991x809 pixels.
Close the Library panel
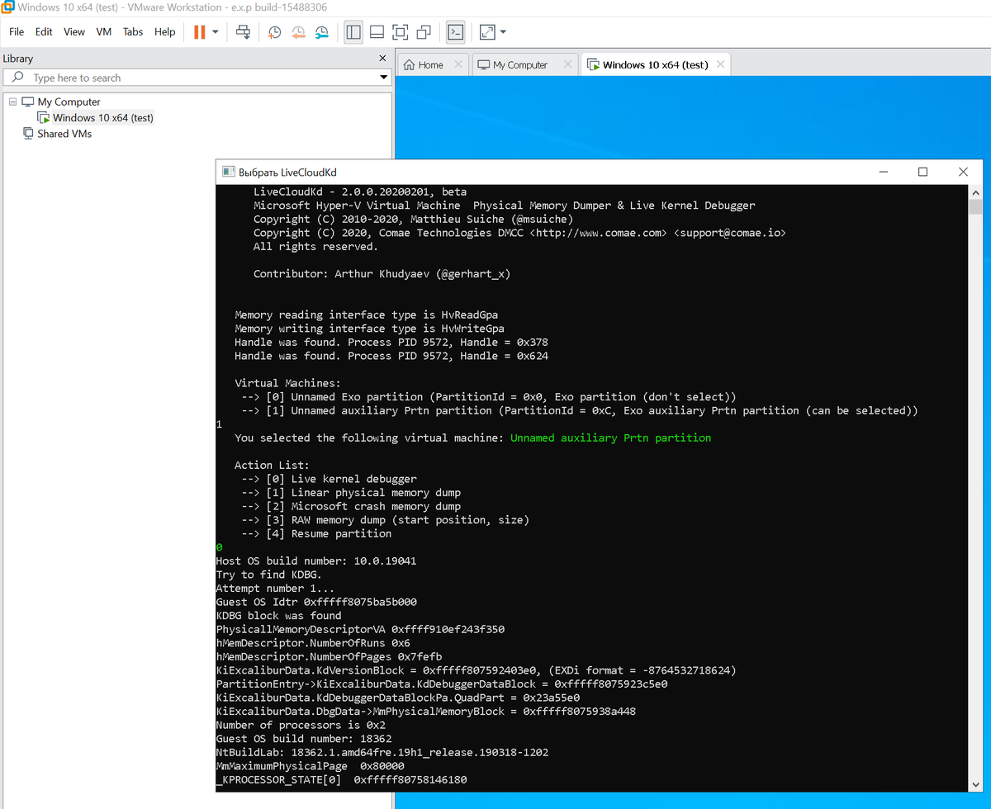(382, 59)
